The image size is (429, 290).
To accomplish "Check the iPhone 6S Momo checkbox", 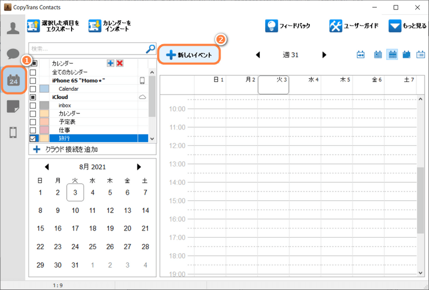I will pos(33,80).
